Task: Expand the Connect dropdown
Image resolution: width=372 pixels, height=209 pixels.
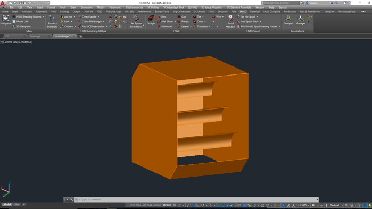Action: coord(76,26)
